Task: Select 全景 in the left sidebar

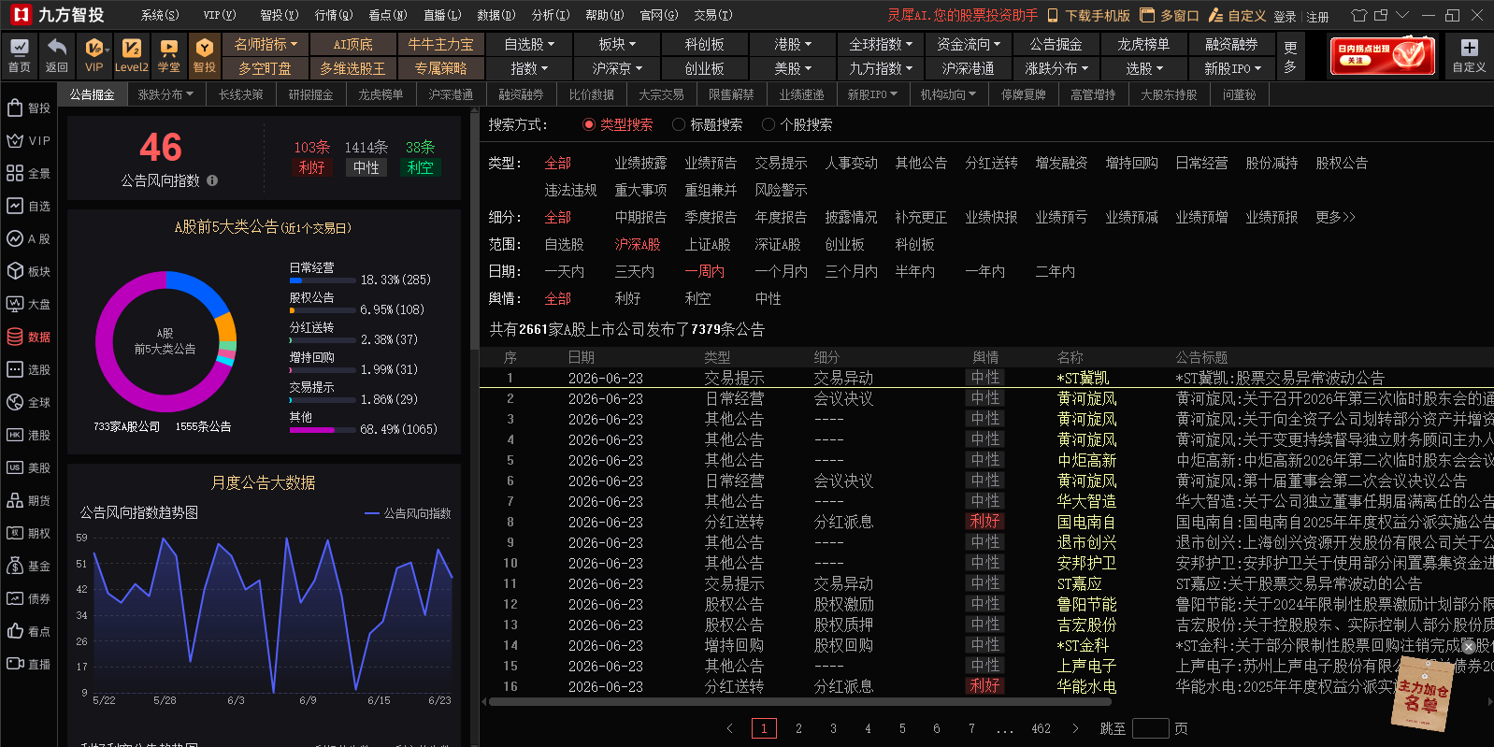Action: click(28, 174)
